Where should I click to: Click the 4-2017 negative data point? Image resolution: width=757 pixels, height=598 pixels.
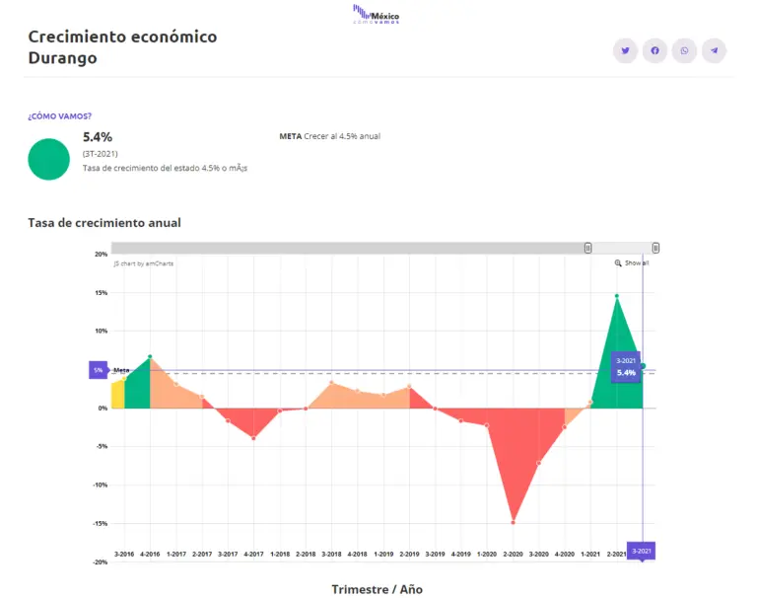point(253,438)
